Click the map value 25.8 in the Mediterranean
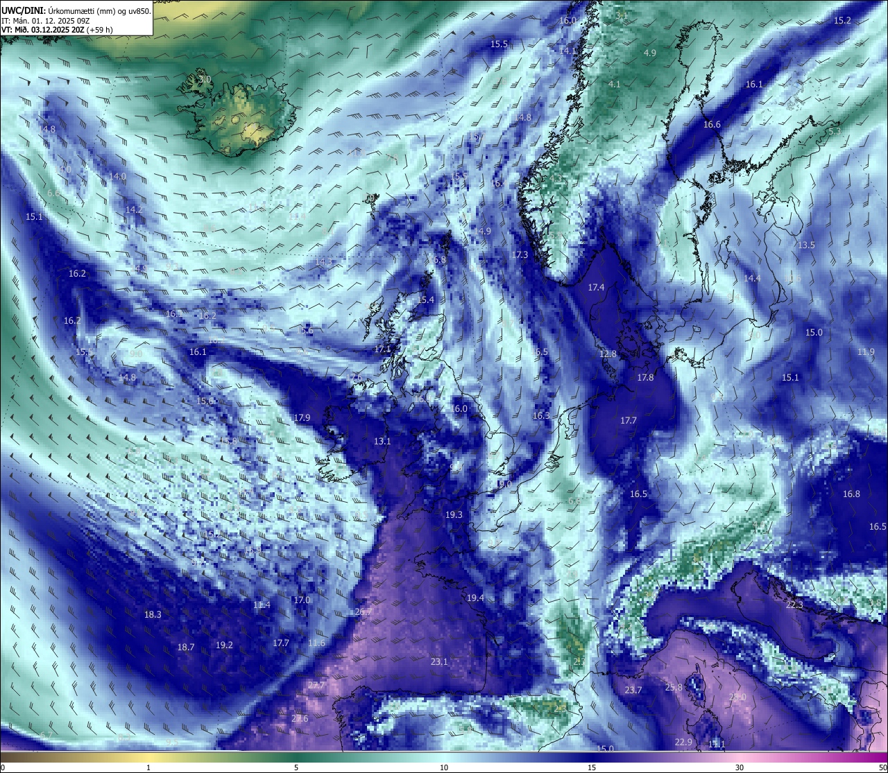Viewport: 888px width, 773px height. (x=674, y=688)
